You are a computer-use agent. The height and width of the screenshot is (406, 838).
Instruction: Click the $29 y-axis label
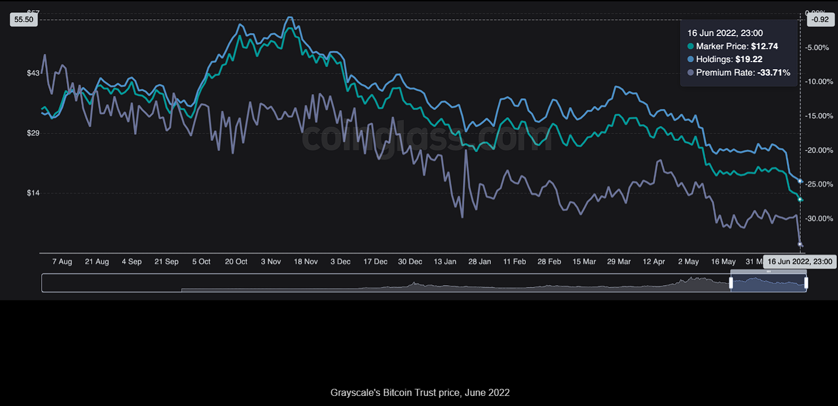point(34,133)
